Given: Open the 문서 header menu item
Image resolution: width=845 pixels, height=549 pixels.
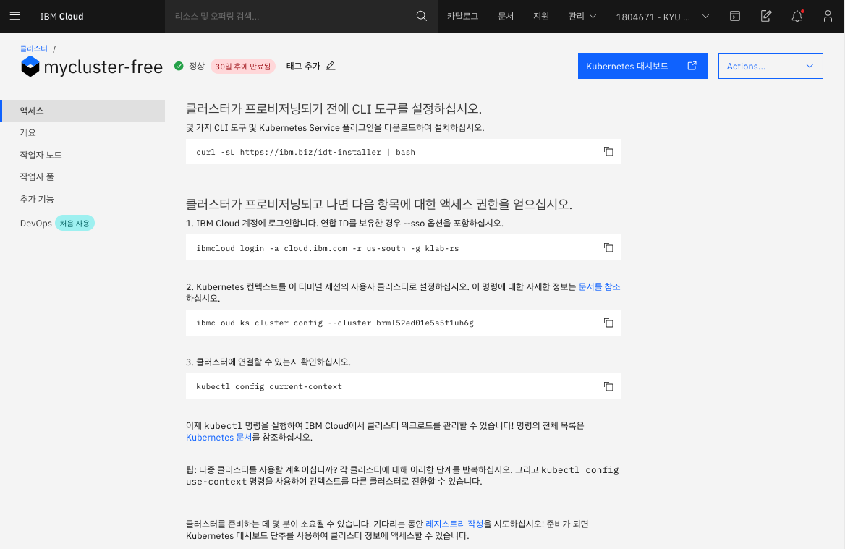Looking at the screenshot, I should (x=506, y=16).
